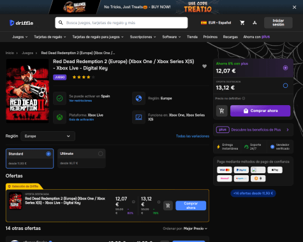Go to Inicio breadcrumb
This screenshot has height=242, width=303.
10,53
